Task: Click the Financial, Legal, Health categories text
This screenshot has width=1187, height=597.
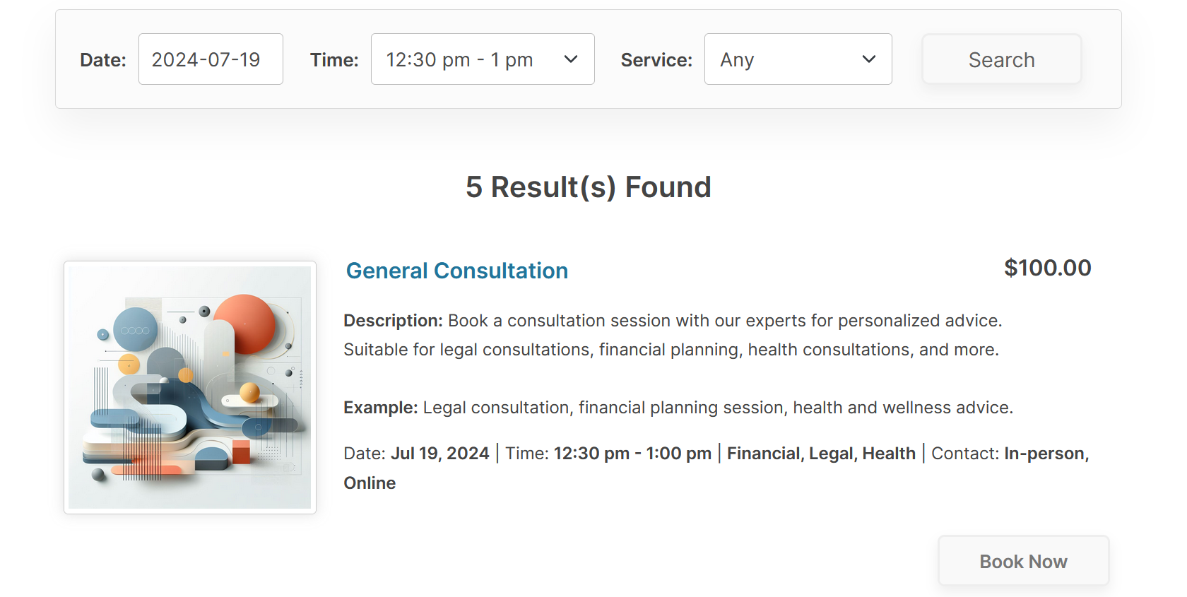Action: [x=821, y=454]
